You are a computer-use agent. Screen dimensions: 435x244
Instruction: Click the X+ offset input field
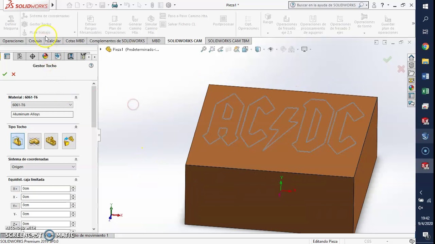(x=46, y=188)
